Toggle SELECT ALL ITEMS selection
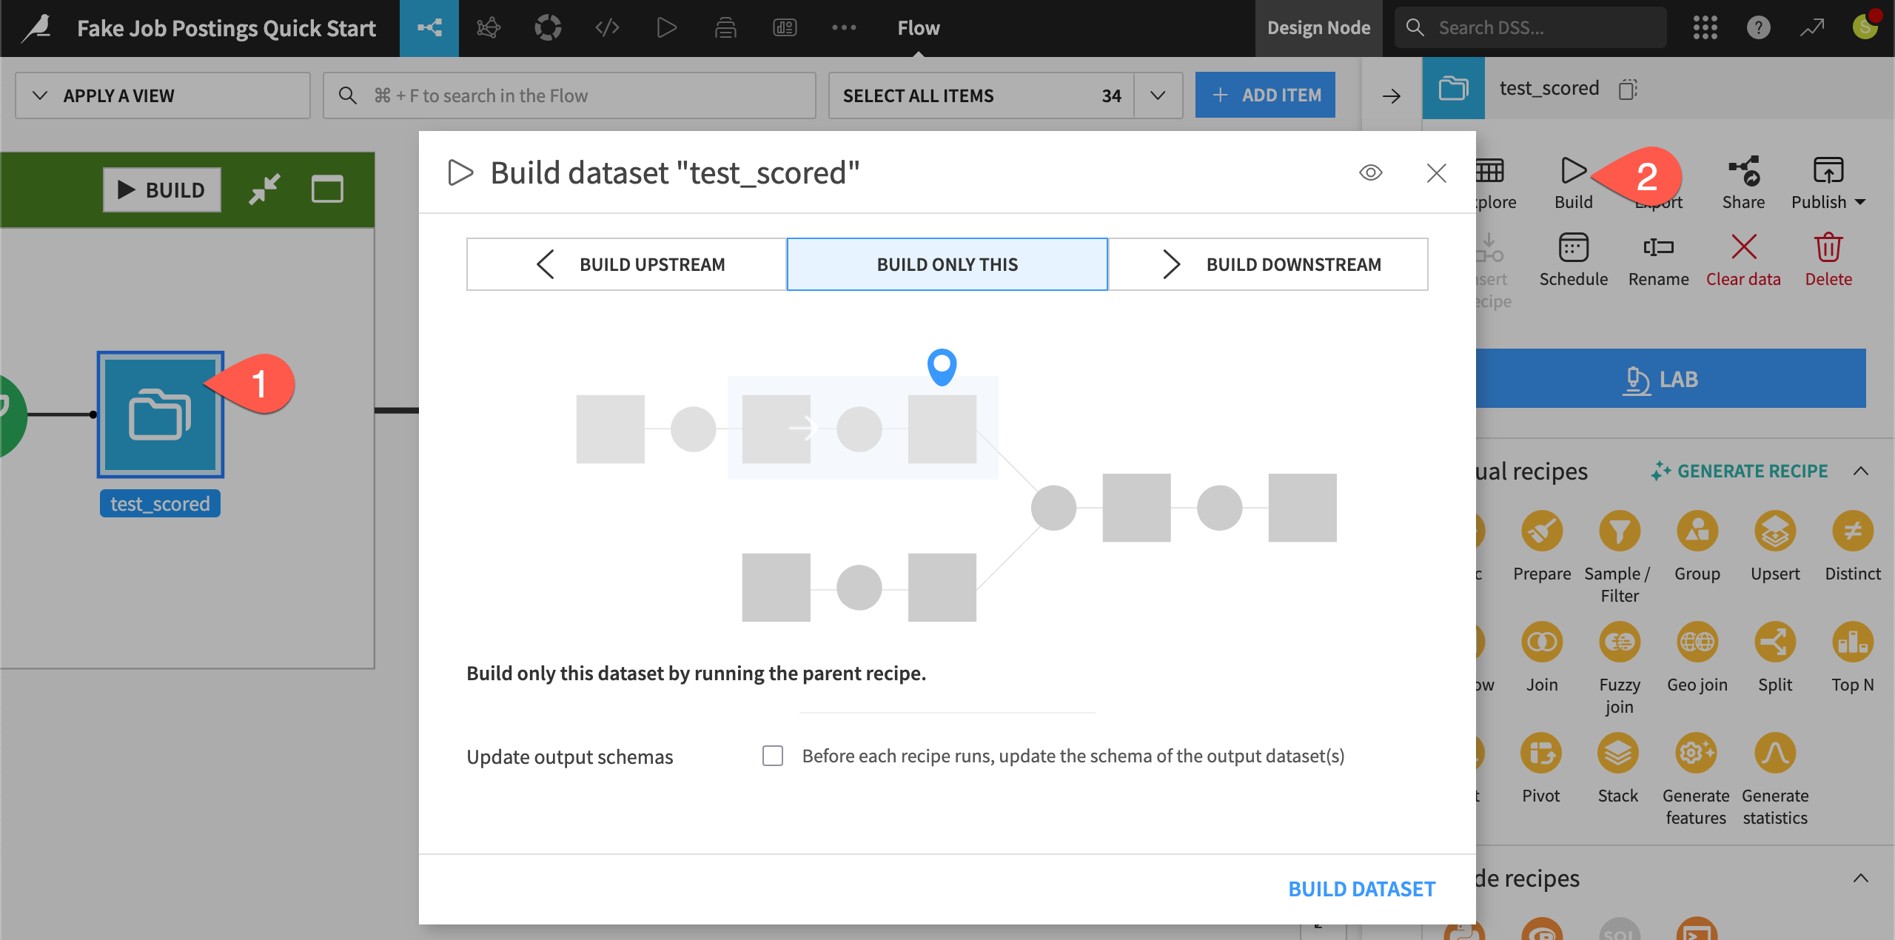This screenshot has height=940, width=1895. click(918, 95)
